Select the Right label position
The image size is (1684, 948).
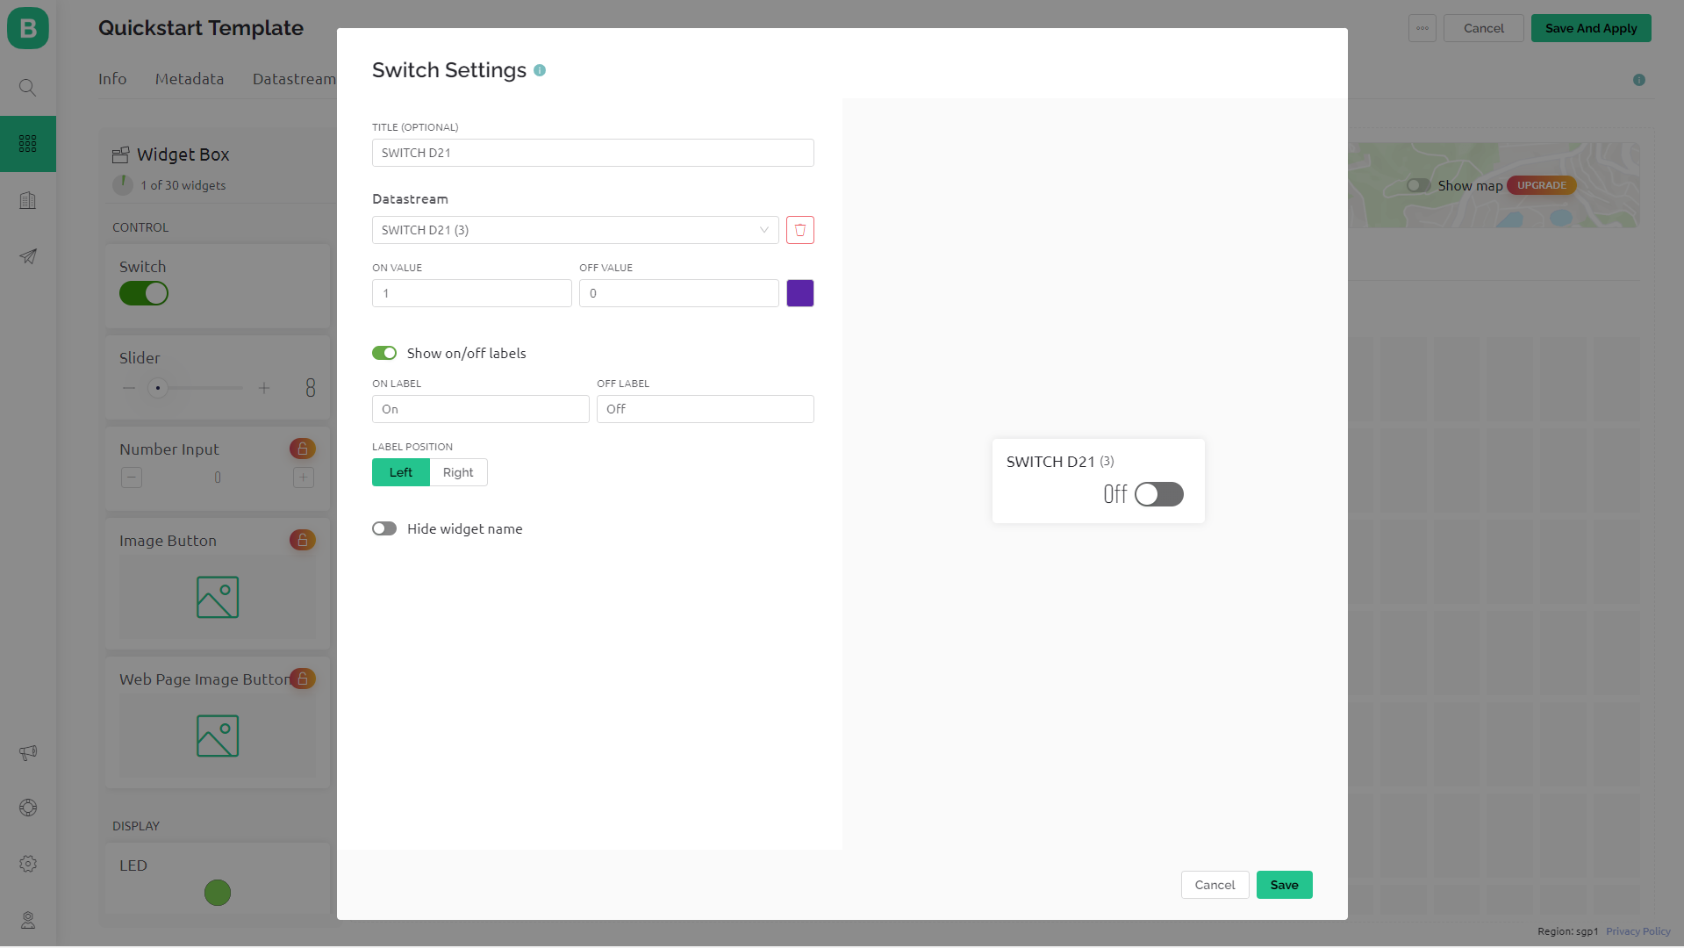pyautogui.click(x=458, y=472)
